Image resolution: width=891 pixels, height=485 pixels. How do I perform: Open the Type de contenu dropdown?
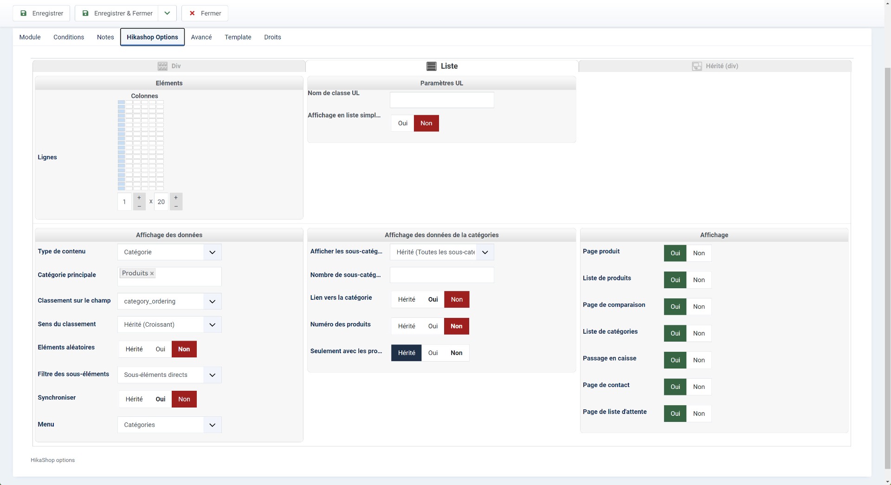(x=169, y=252)
